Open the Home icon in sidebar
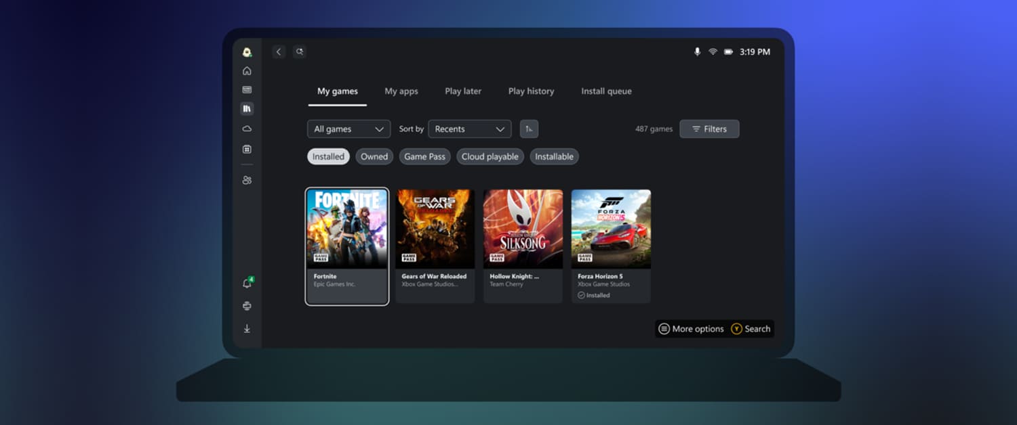The height and width of the screenshot is (425, 1017). 247,71
